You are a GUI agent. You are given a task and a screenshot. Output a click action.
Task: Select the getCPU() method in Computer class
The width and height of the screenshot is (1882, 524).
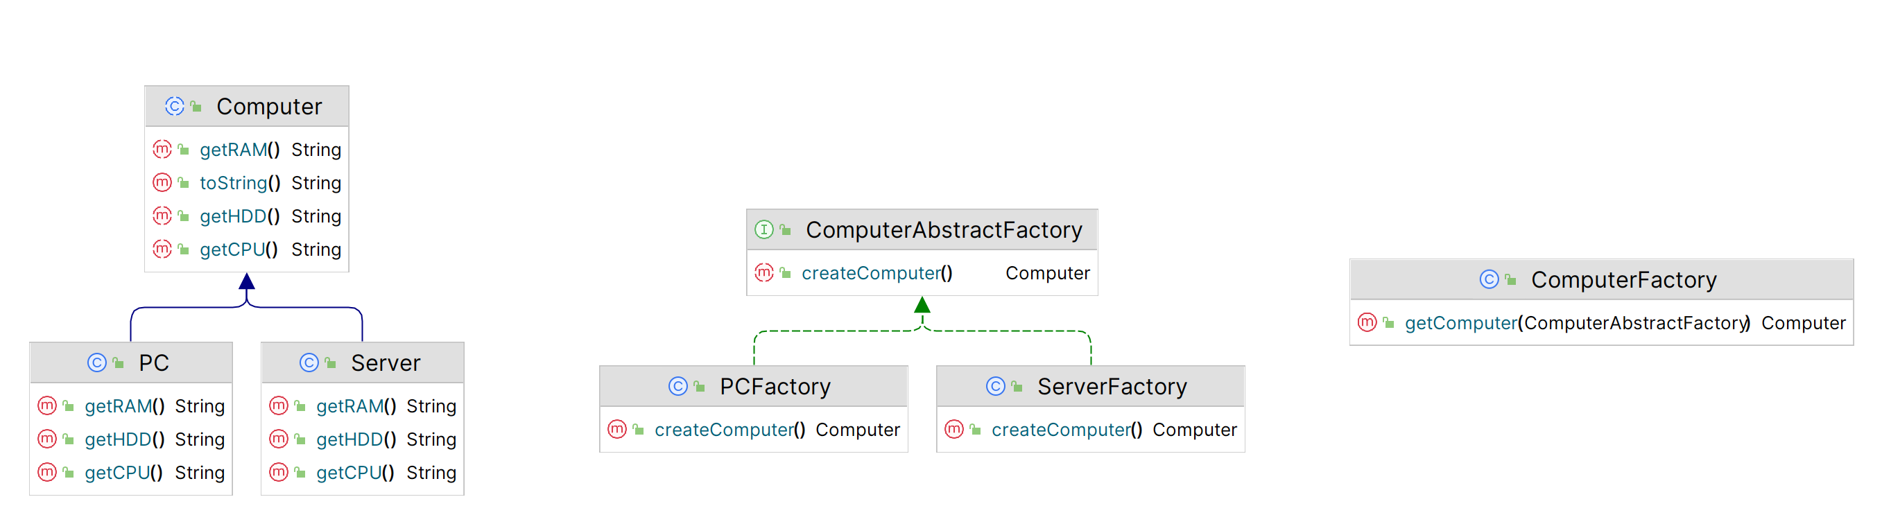(x=238, y=250)
